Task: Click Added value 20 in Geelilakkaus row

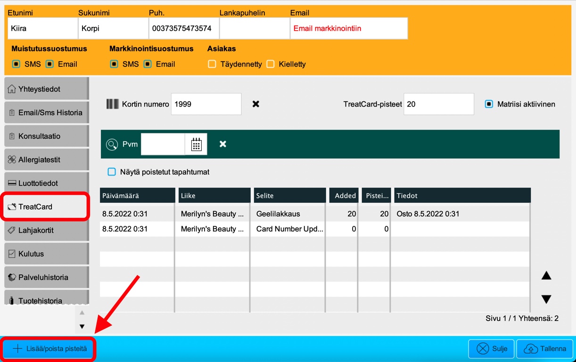Action: point(344,214)
